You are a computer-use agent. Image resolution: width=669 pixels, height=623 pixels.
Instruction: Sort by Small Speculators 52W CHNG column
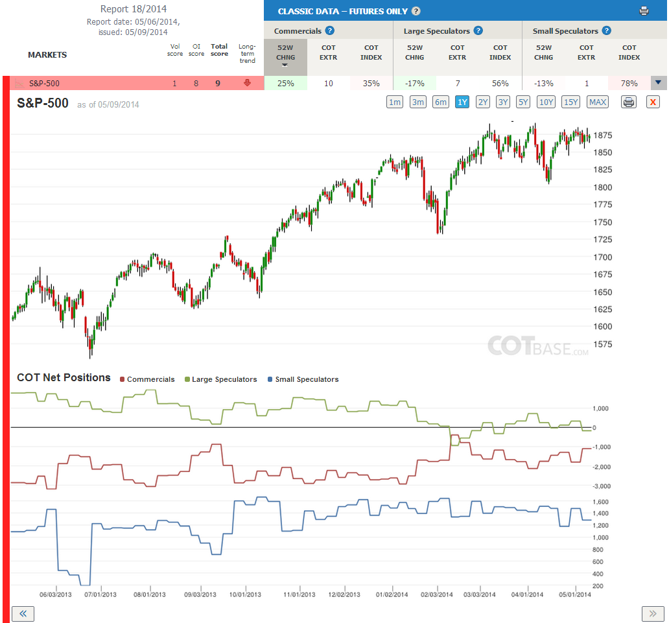543,53
